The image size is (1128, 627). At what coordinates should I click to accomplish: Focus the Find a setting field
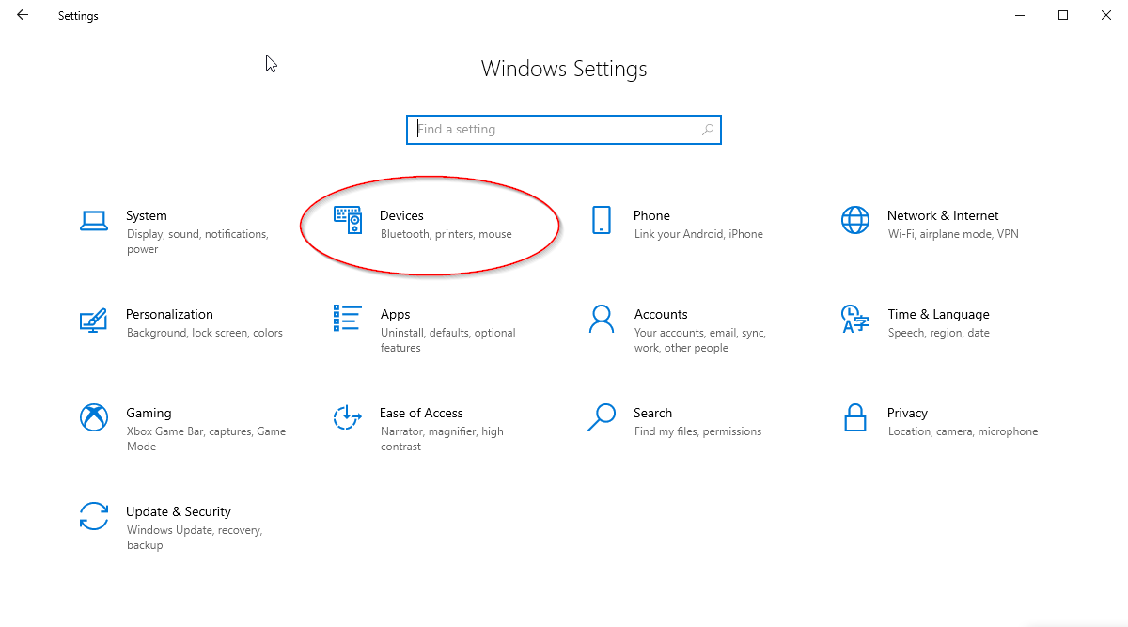click(x=564, y=130)
